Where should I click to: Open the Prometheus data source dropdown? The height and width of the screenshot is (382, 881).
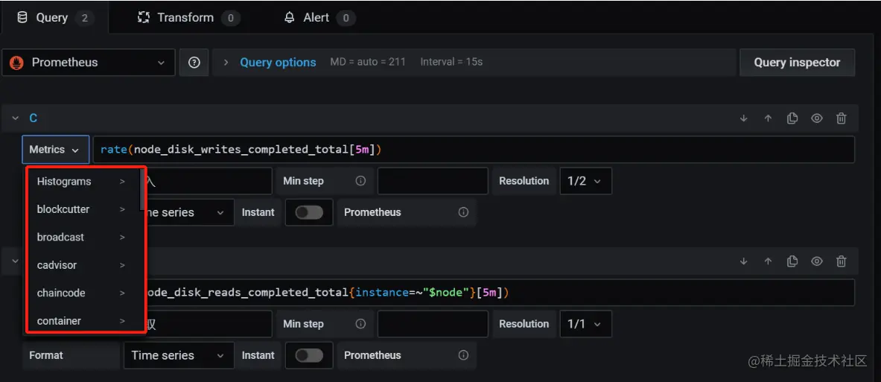[88, 63]
